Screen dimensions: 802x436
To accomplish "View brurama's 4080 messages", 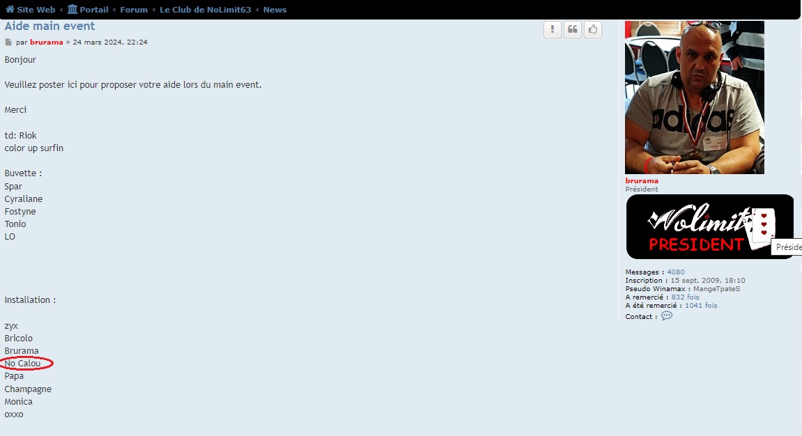I will [x=676, y=272].
